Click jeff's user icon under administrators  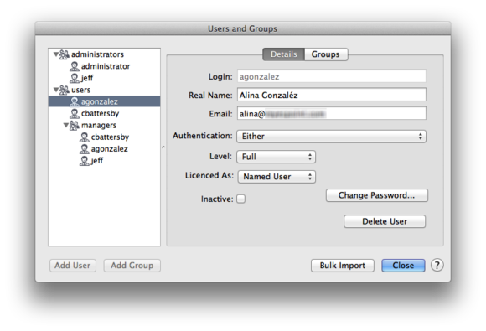[75, 78]
